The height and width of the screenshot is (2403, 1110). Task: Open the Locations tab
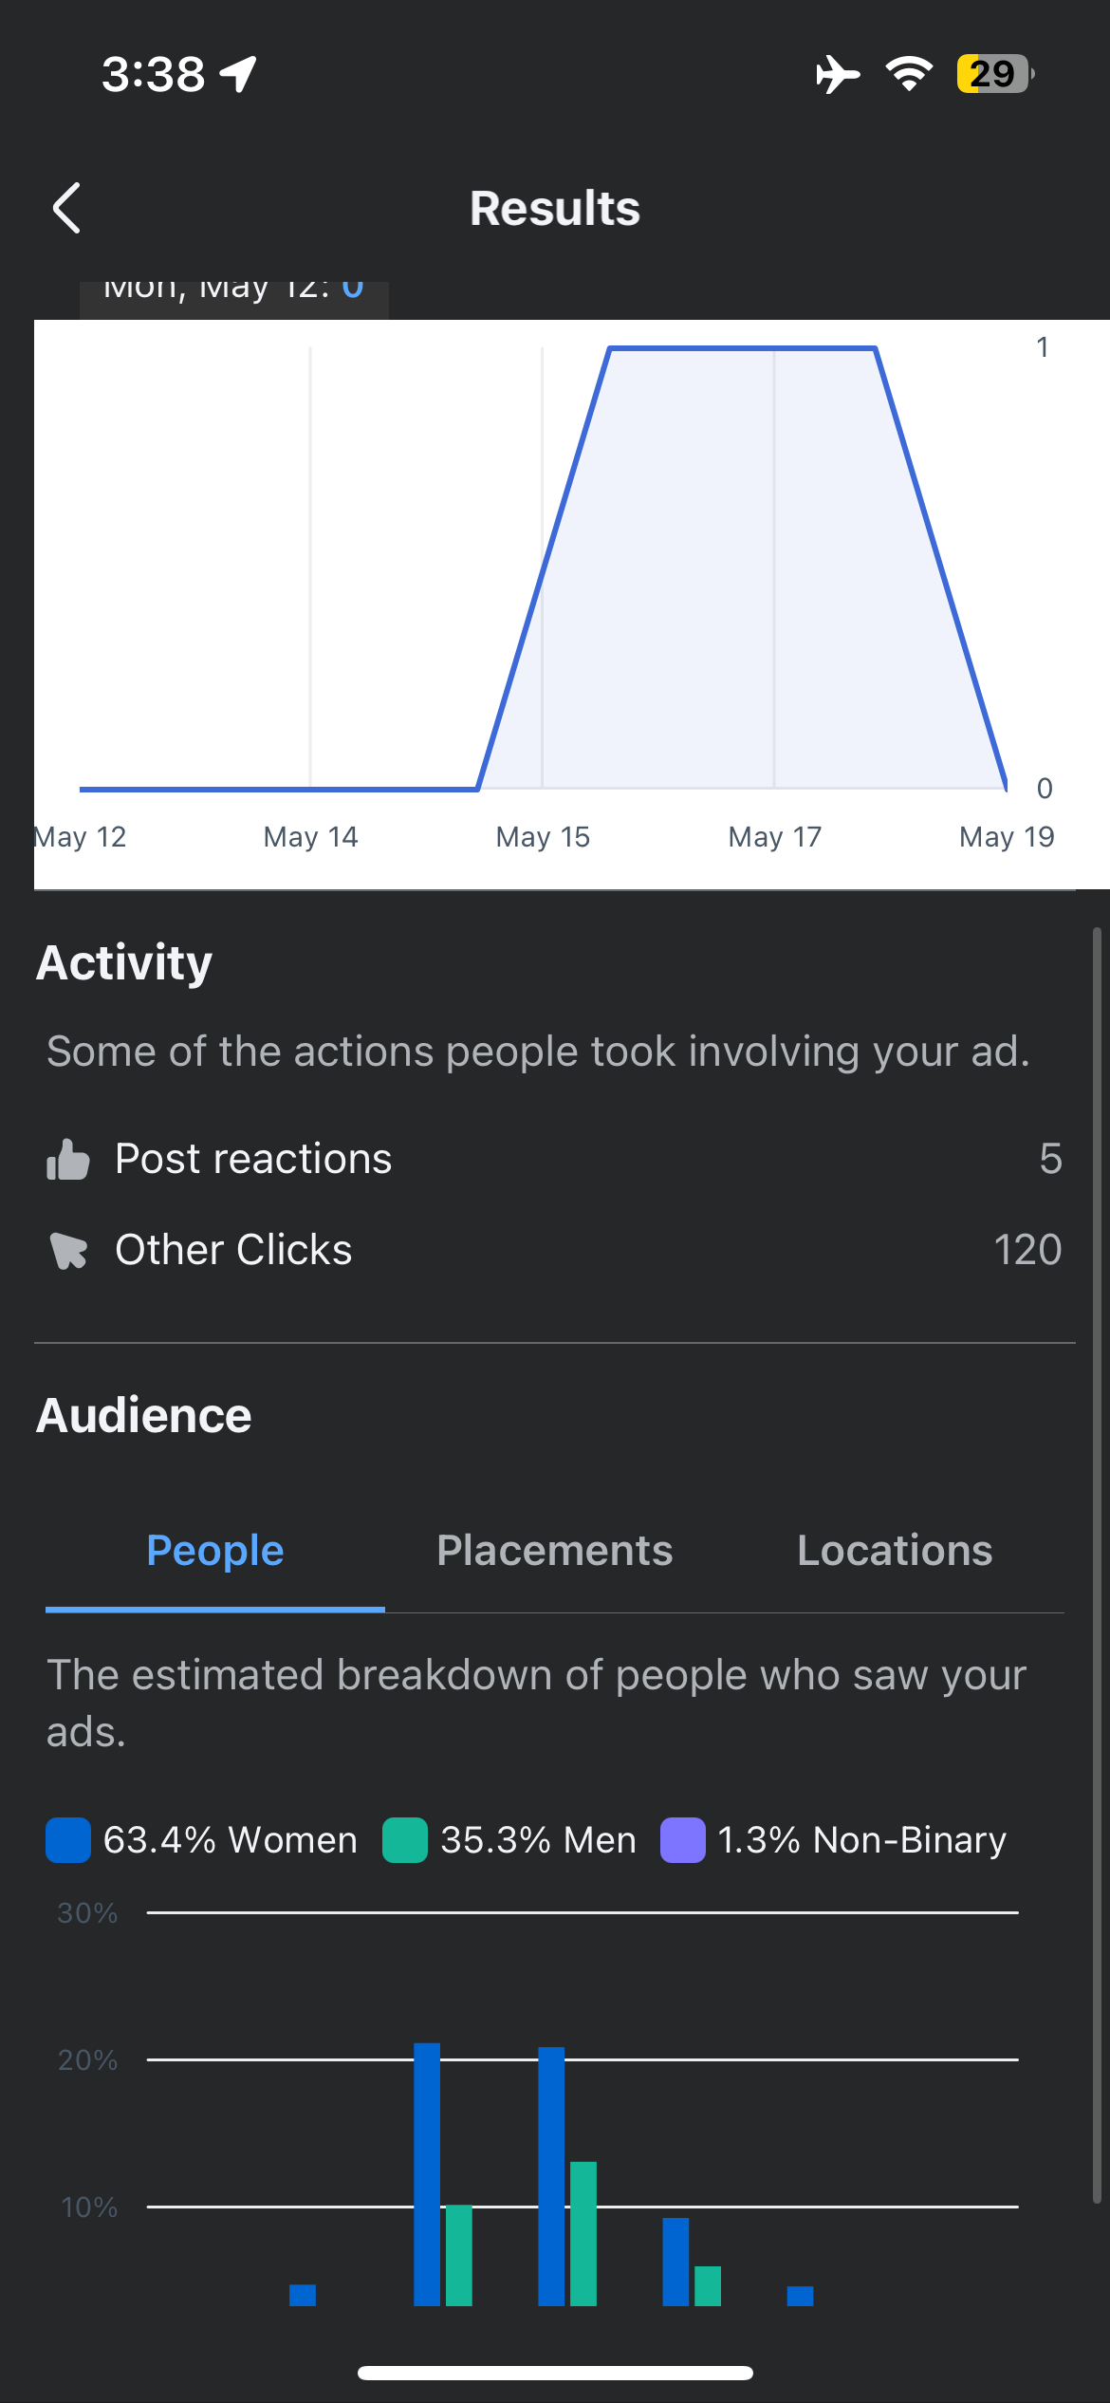pyautogui.click(x=894, y=1549)
